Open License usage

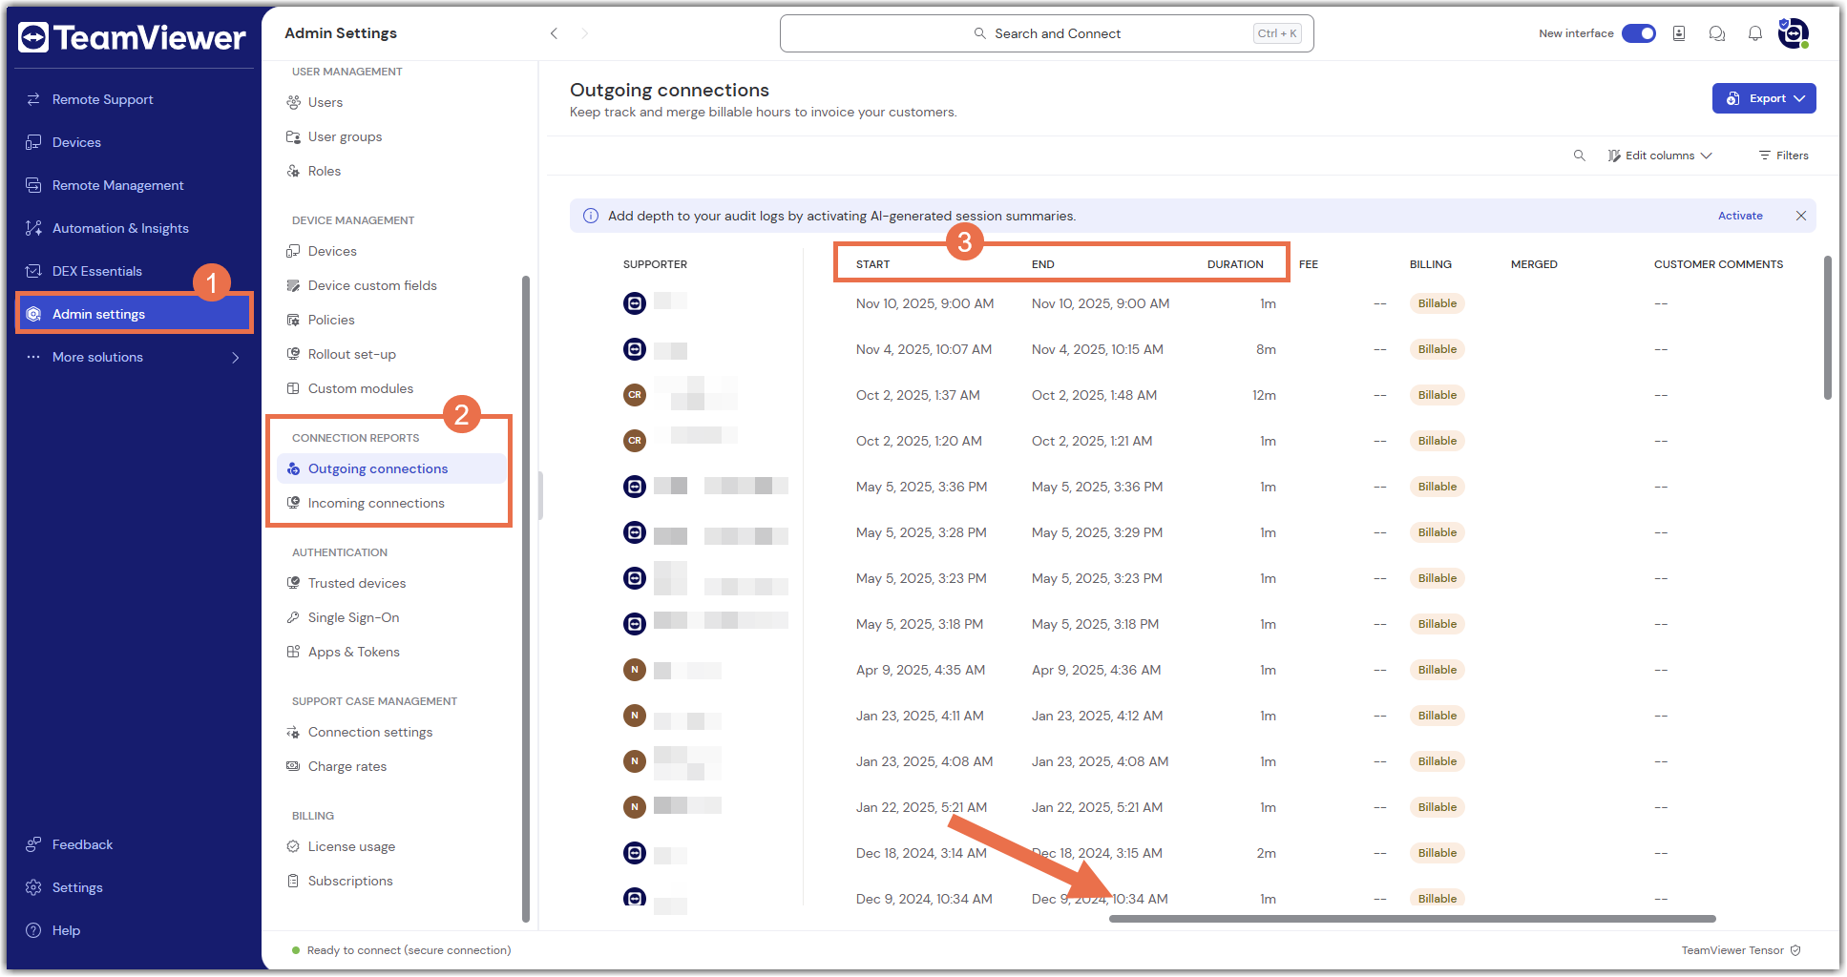[351, 846]
